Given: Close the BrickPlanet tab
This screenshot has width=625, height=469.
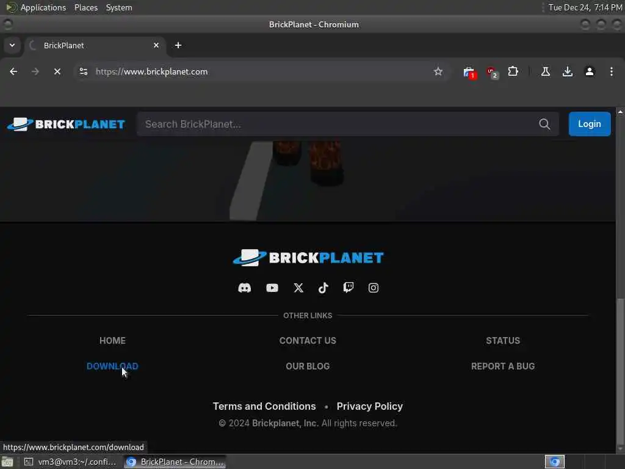Looking at the screenshot, I should point(156,45).
